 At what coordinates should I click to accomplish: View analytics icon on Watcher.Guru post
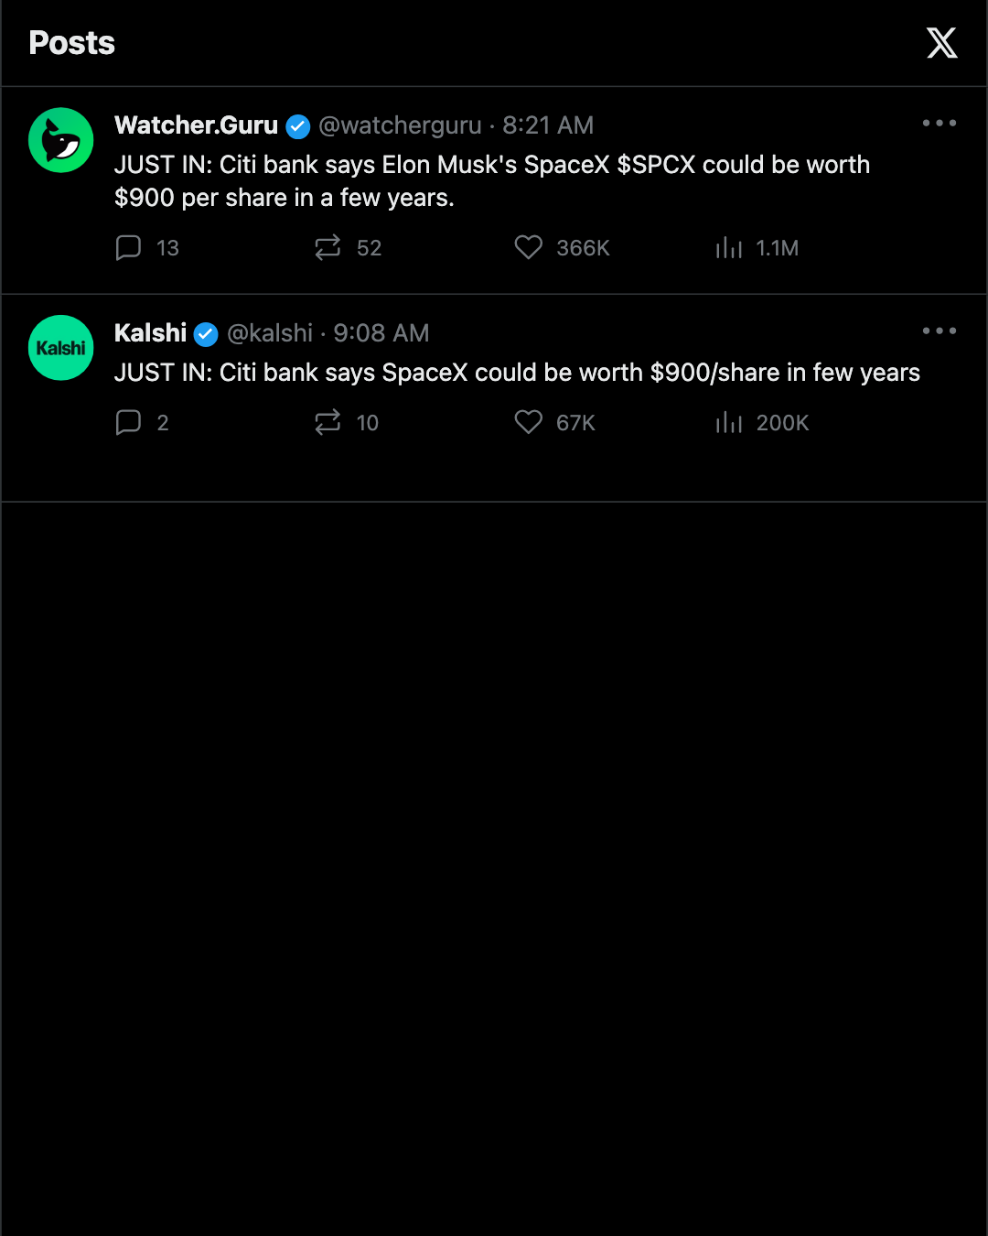point(729,247)
